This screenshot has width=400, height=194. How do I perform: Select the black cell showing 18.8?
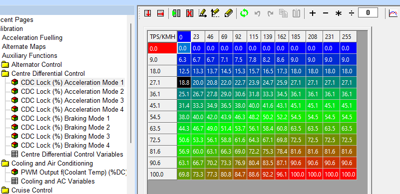[x=184, y=83]
